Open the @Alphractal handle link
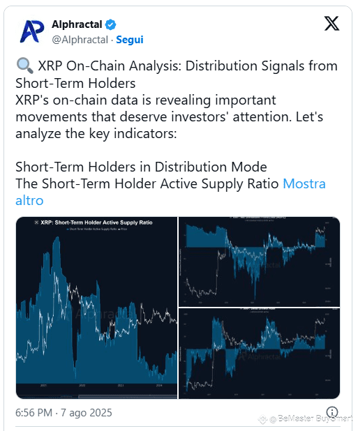 (x=80, y=40)
